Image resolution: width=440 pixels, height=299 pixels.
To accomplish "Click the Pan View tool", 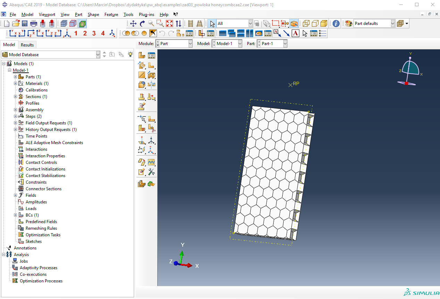I will tap(133, 24).
